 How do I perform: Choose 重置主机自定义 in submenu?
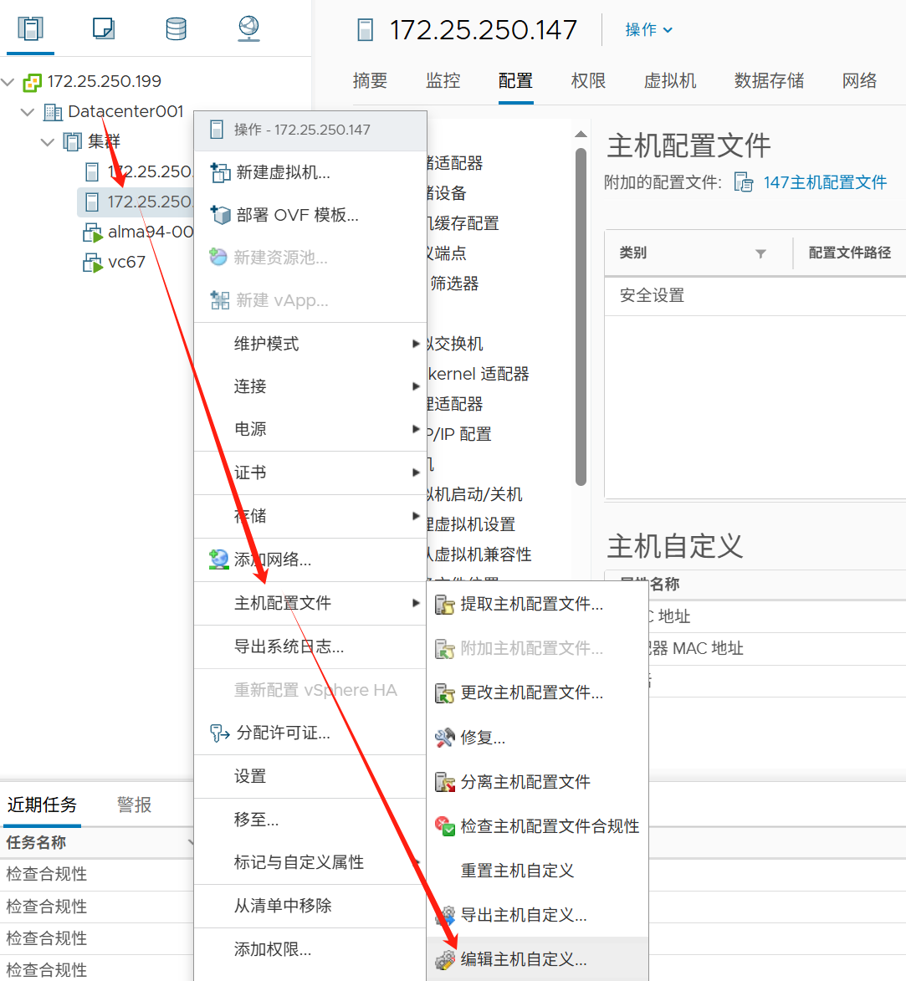[x=537, y=871]
